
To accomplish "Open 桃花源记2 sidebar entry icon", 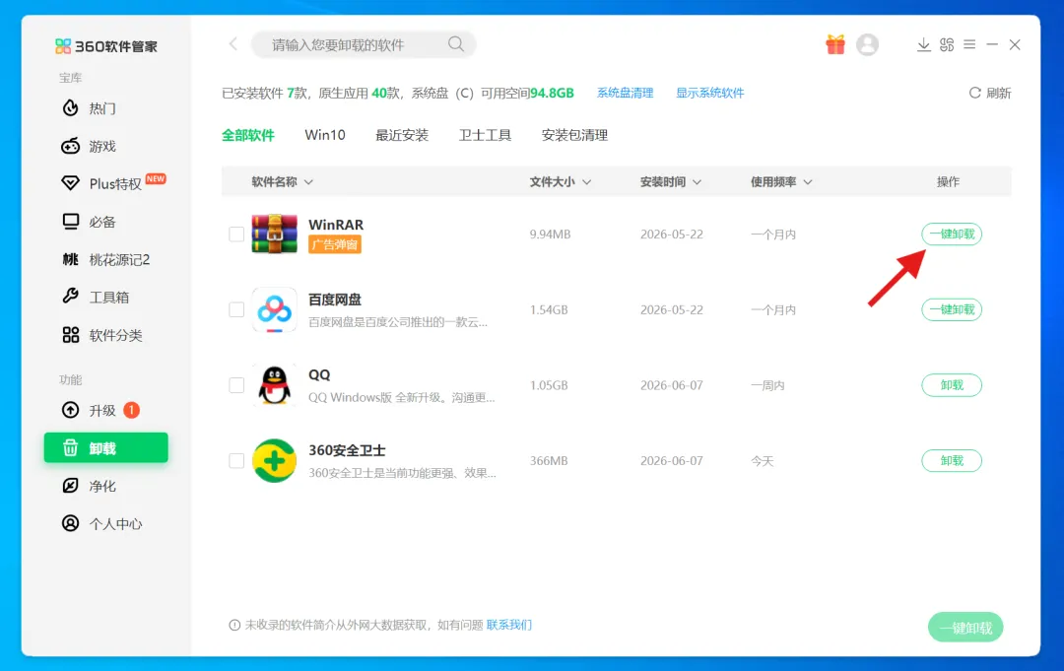I will (x=71, y=259).
